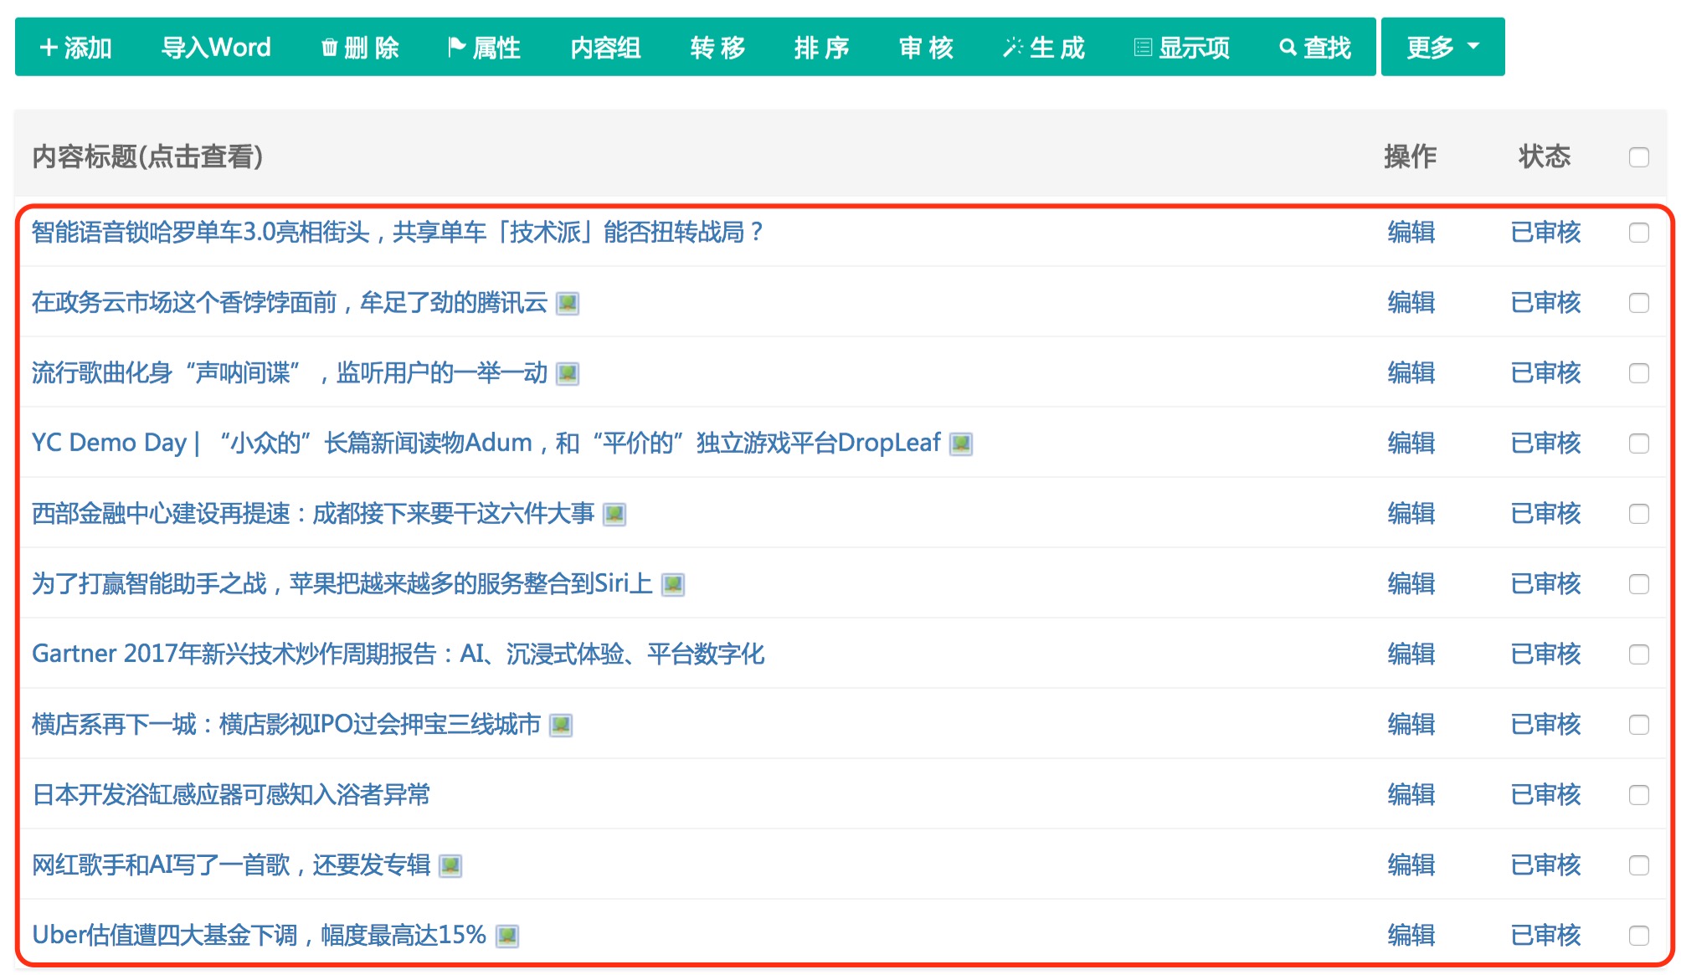Expand the 更多 dropdown menu
1681x975 pixels.
[x=1442, y=48]
